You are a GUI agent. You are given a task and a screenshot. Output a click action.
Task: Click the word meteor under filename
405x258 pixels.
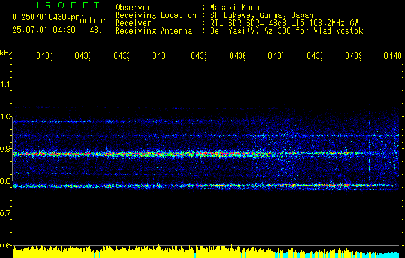(93, 21)
